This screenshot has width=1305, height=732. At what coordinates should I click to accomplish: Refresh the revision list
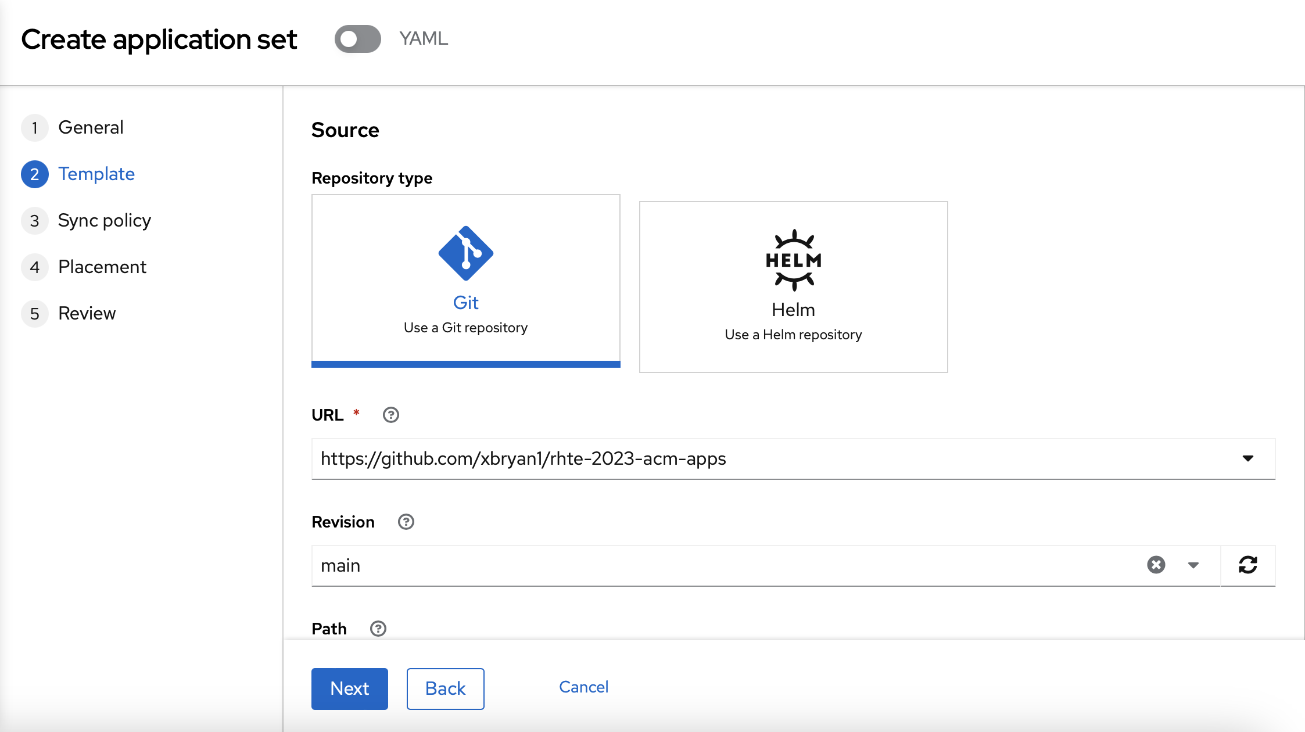point(1248,565)
